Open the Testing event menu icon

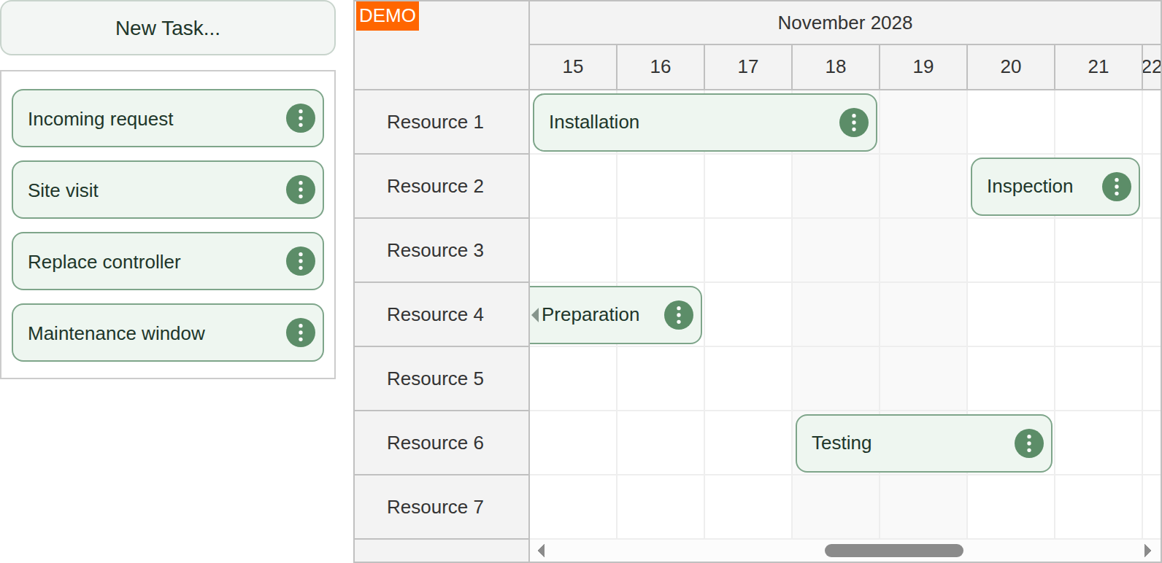[1029, 443]
